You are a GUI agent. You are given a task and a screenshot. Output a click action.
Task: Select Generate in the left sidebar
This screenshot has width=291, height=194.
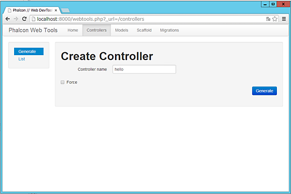coord(29,51)
